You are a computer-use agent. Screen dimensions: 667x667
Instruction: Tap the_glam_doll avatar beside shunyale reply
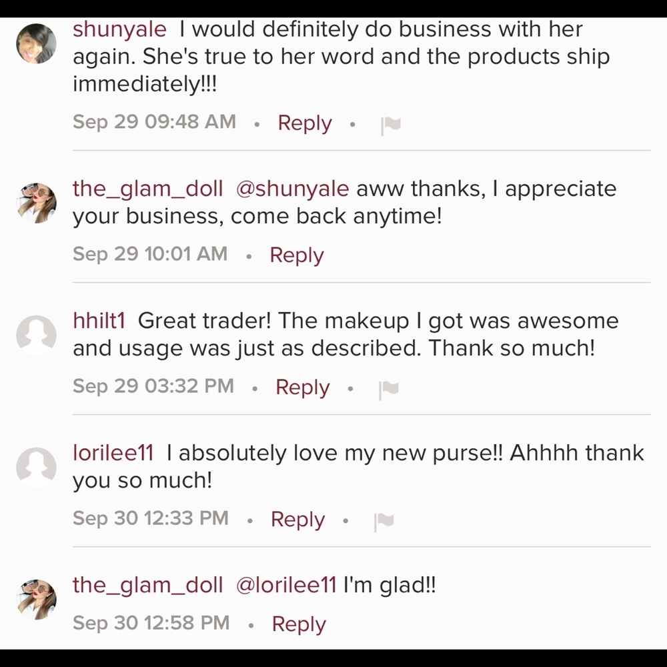coord(36,203)
